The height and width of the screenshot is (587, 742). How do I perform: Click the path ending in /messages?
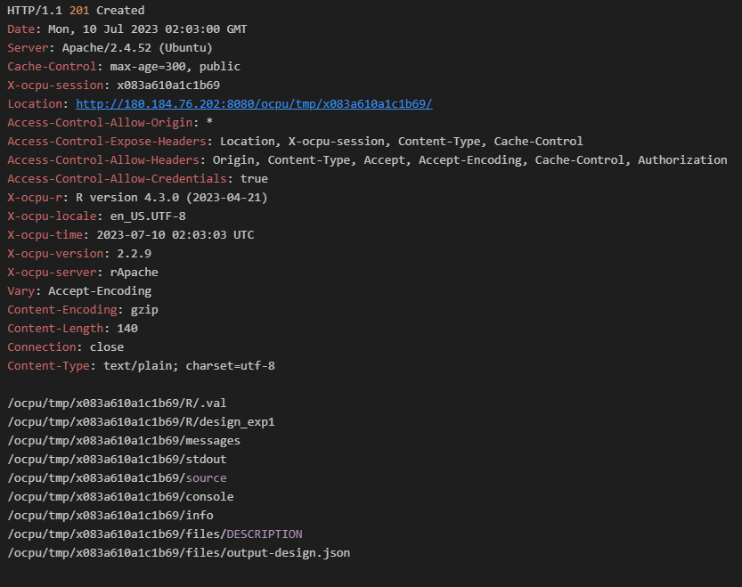(x=124, y=441)
